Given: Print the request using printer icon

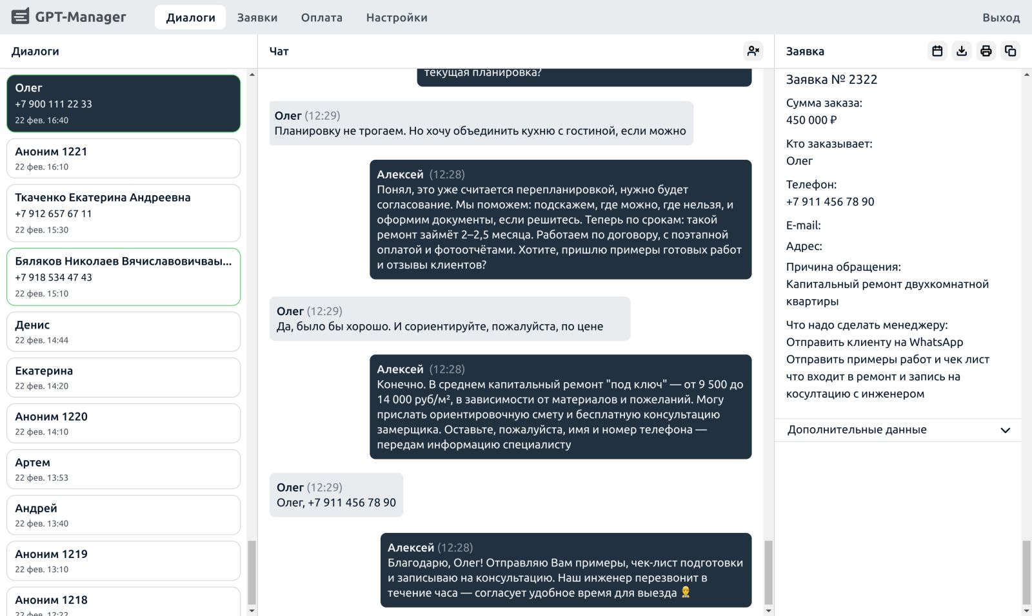Looking at the screenshot, I should click(x=986, y=51).
